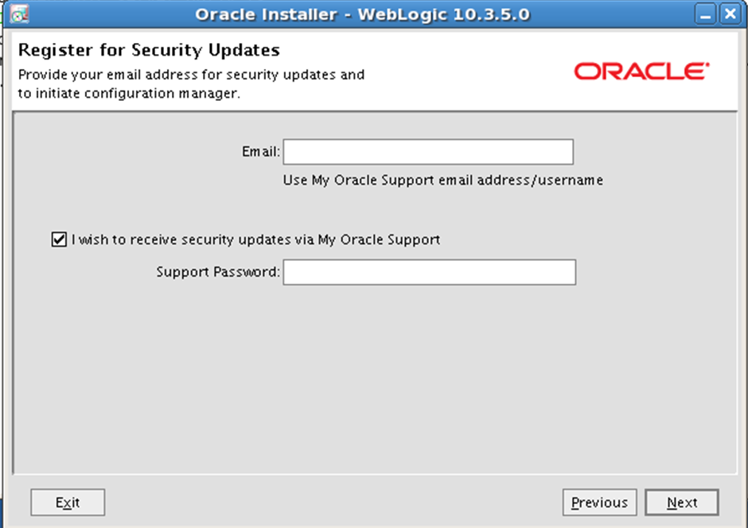Exit the WebLogic installer
748x528 pixels.
(x=68, y=503)
